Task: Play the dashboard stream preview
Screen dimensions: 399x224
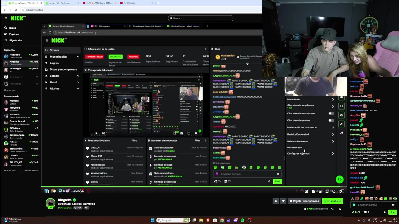Action: 96,133
